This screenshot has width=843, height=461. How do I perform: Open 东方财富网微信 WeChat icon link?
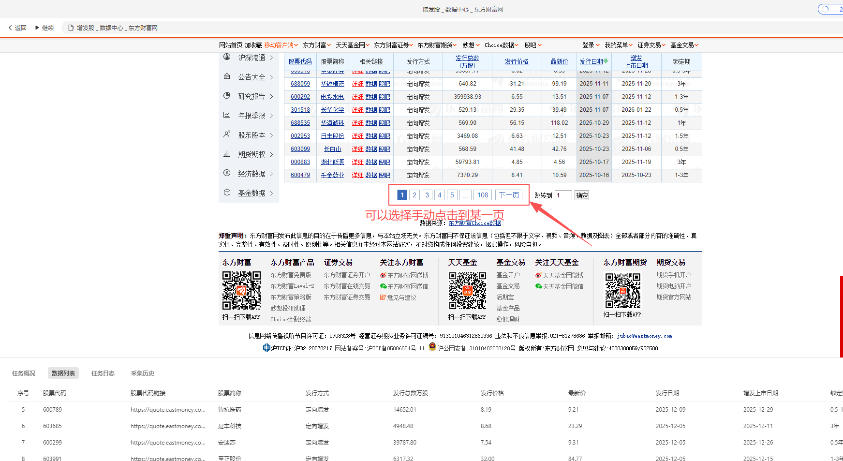[383, 286]
